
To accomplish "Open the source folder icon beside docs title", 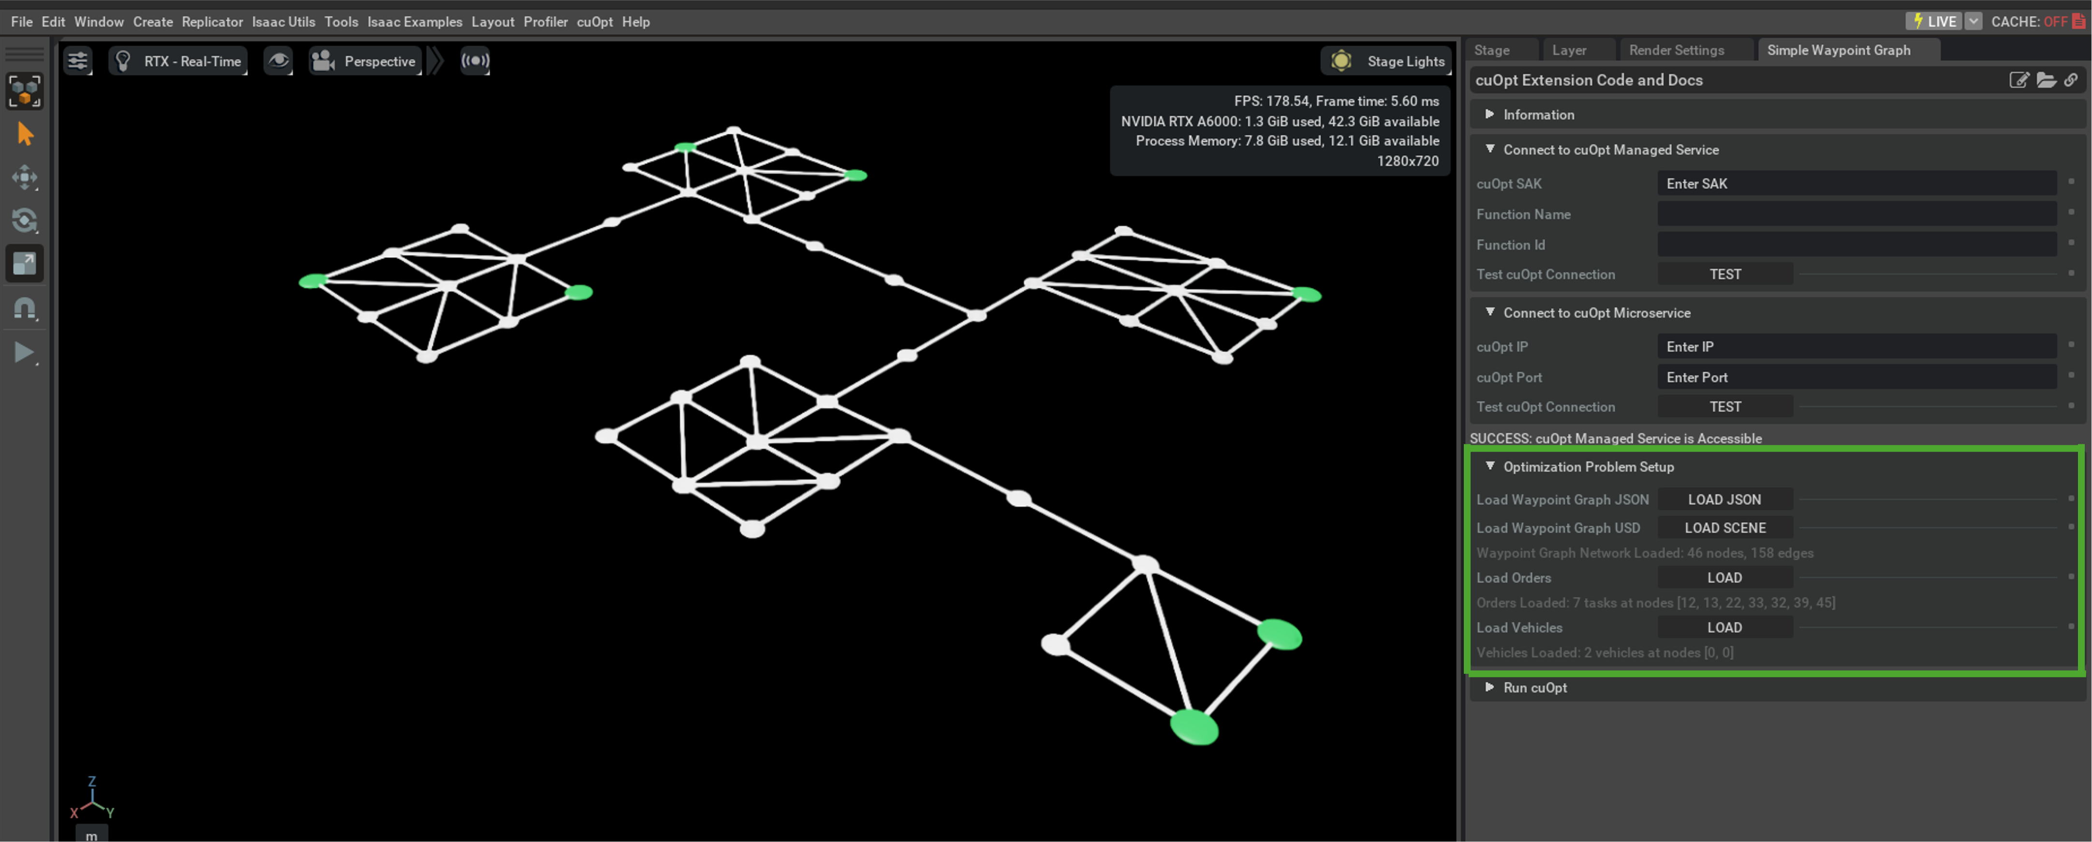I will (x=2046, y=80).
